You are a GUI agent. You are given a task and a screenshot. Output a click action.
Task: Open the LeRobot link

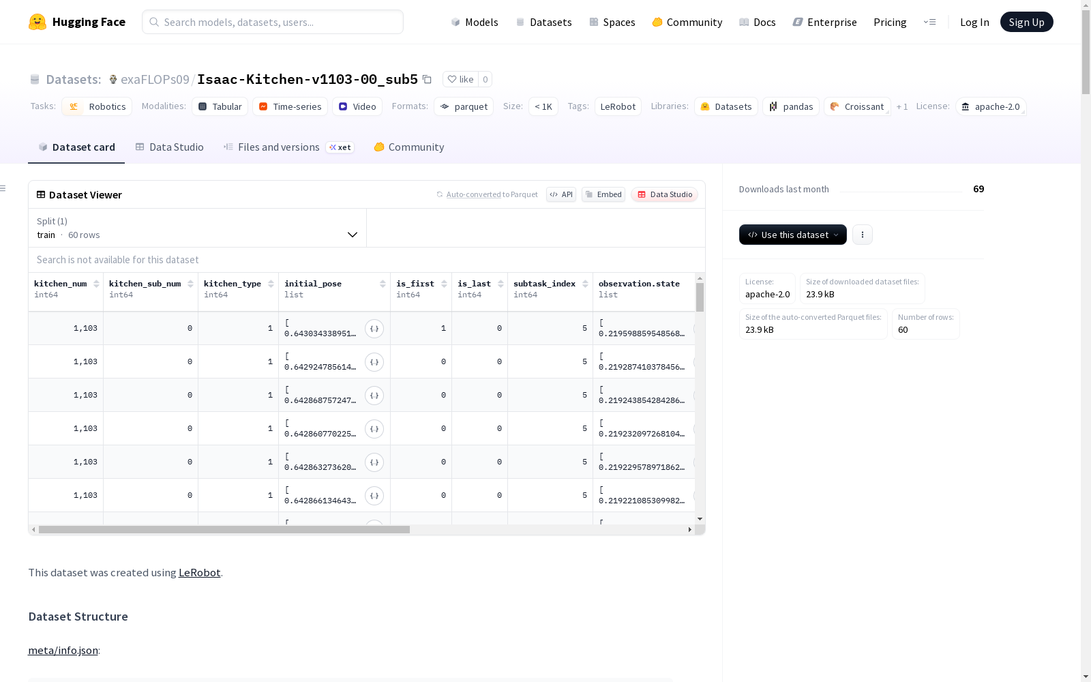point(199,572)
